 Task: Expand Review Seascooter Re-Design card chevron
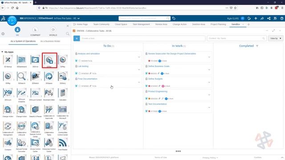click(209, 57)
